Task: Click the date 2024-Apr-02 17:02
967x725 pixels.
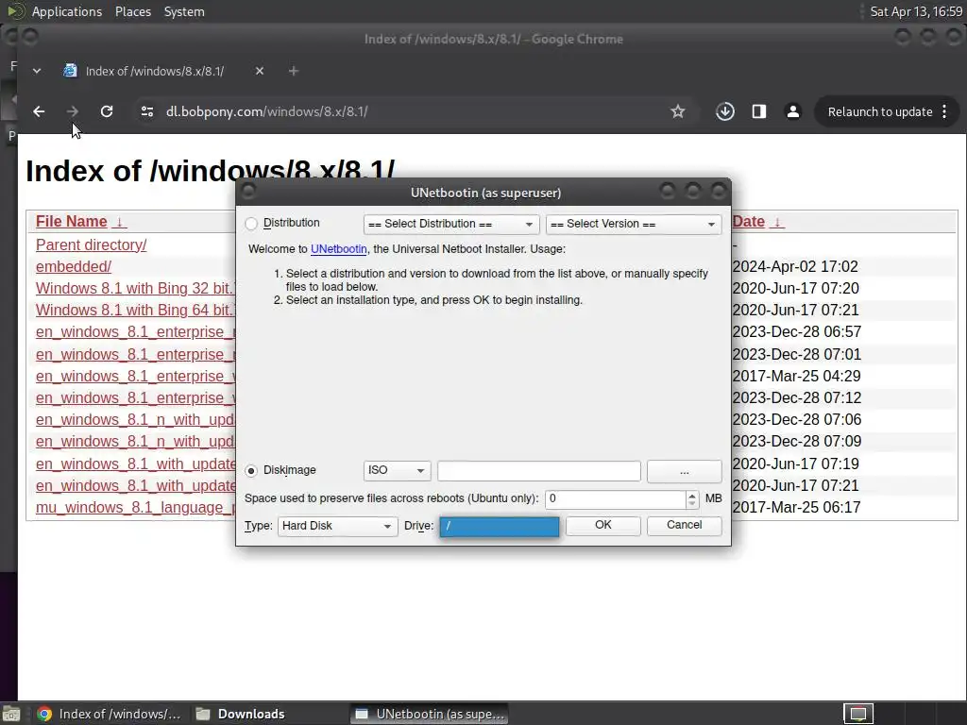Action: click(795, 266)
